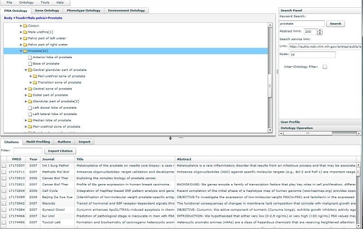Expand Glandular part of prostate[2]
Screen dimensions: 363x229
(x=26, y=101)
